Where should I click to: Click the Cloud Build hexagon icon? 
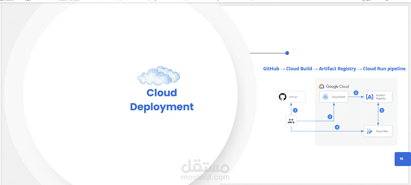pyautogui.click(x=325, y=97)
